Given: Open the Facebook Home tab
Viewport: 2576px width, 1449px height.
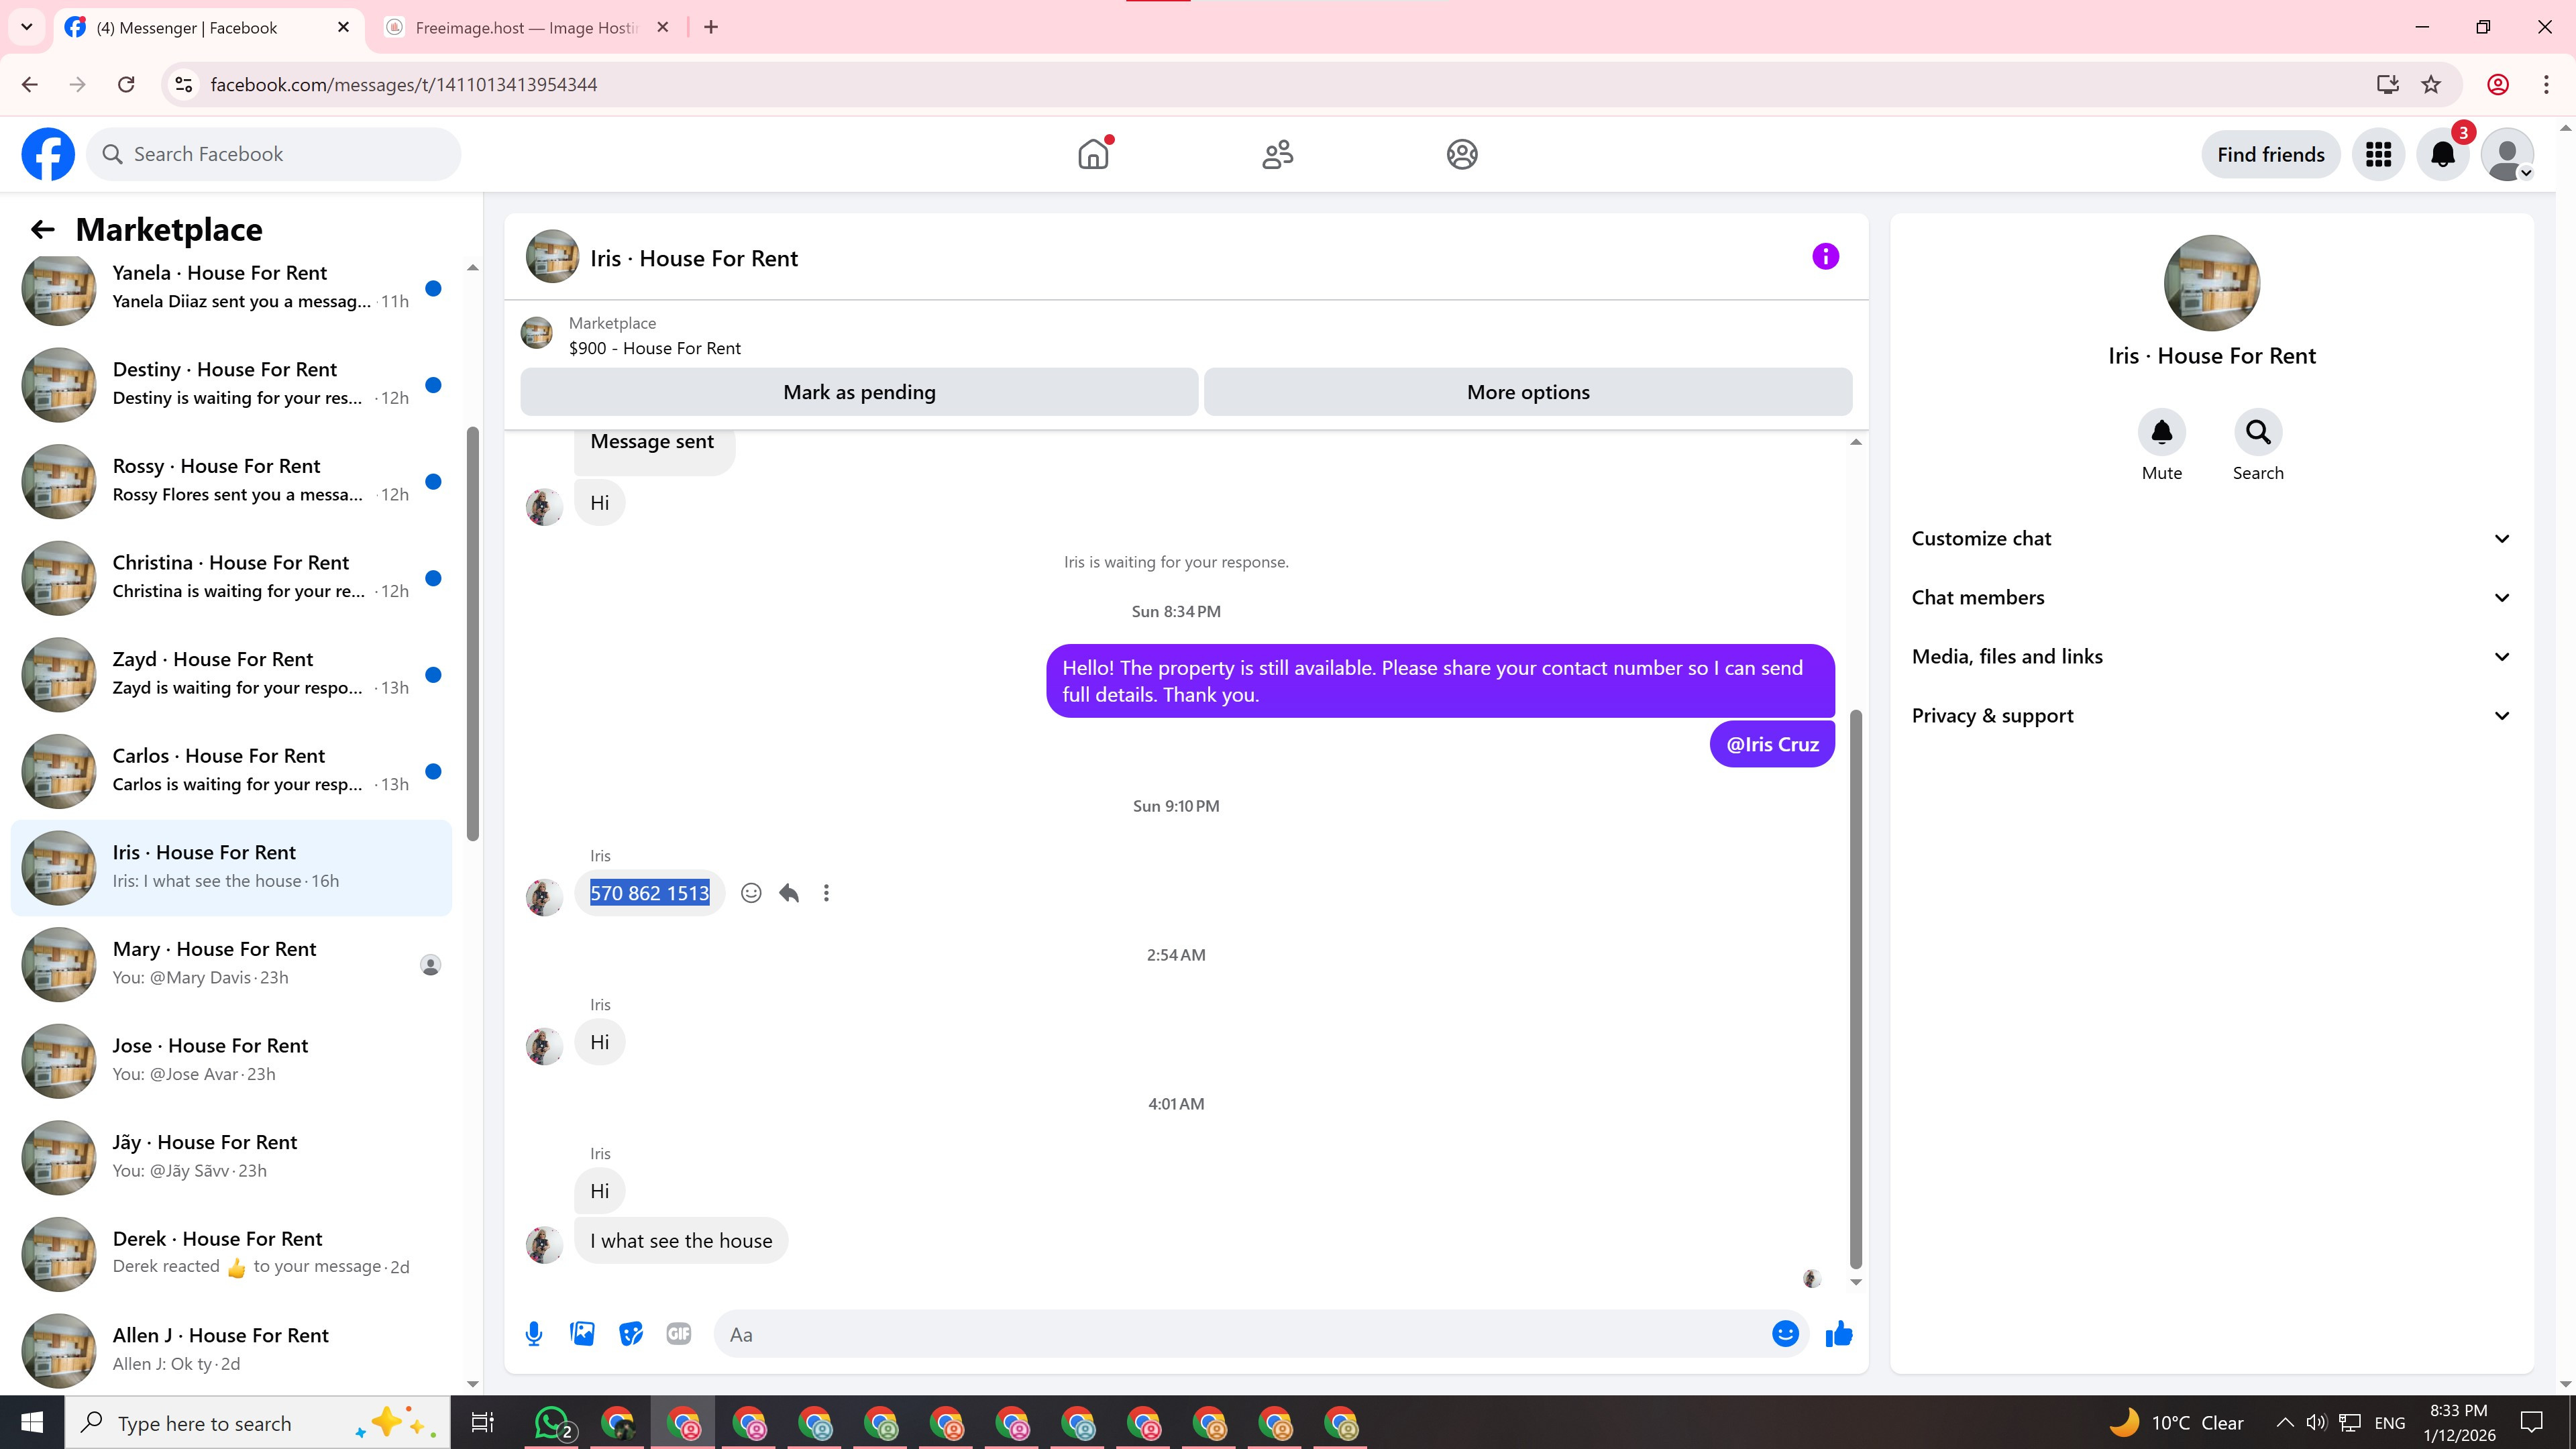Looking at the screenshot, I should pos(1093,154).
